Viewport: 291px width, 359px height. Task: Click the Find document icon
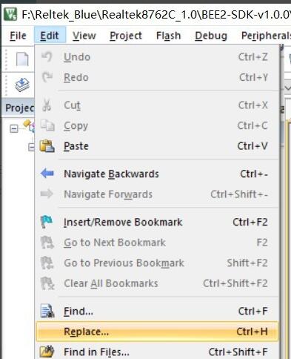point(47,311)
